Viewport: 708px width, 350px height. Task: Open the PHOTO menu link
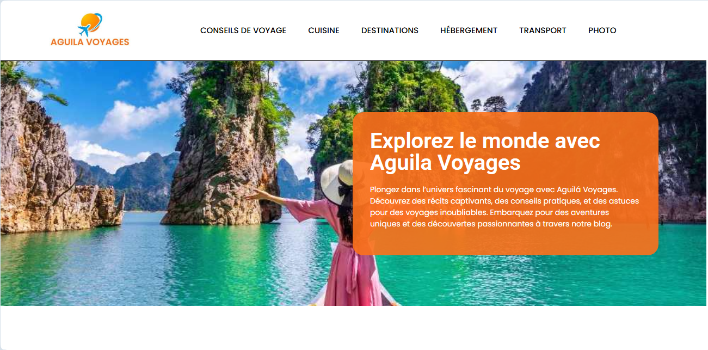602,30
